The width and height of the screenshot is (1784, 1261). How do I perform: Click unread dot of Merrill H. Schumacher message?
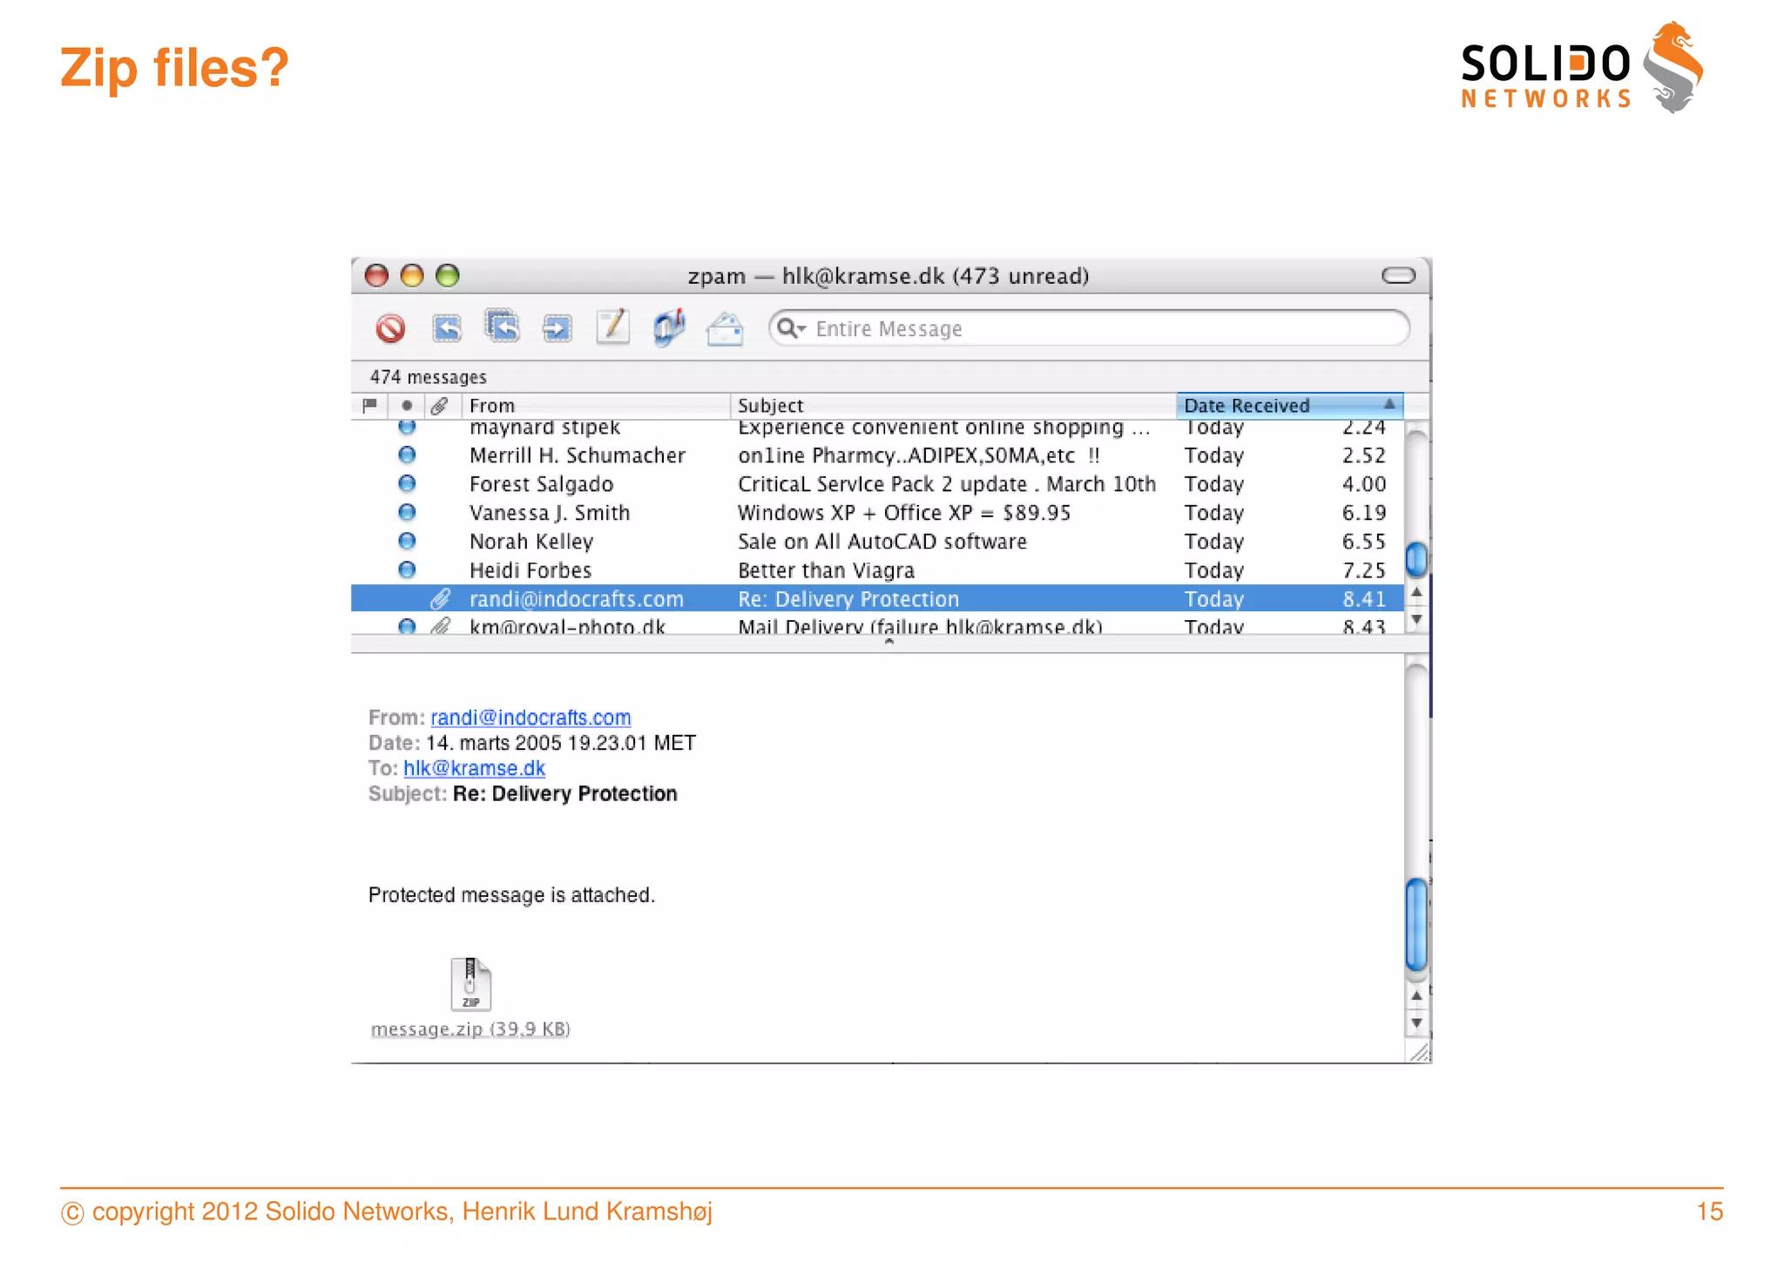pos(407,455)
